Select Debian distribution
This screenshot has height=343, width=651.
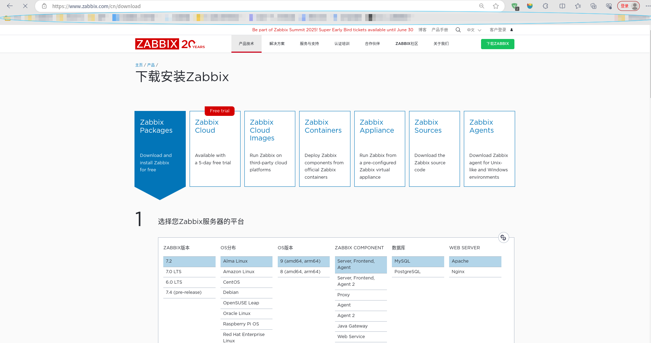pyautogui.click(x=246, y=293)
